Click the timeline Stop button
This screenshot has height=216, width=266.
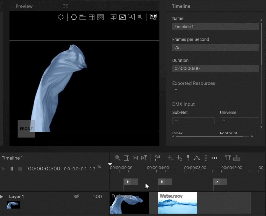tap(20, 169)
